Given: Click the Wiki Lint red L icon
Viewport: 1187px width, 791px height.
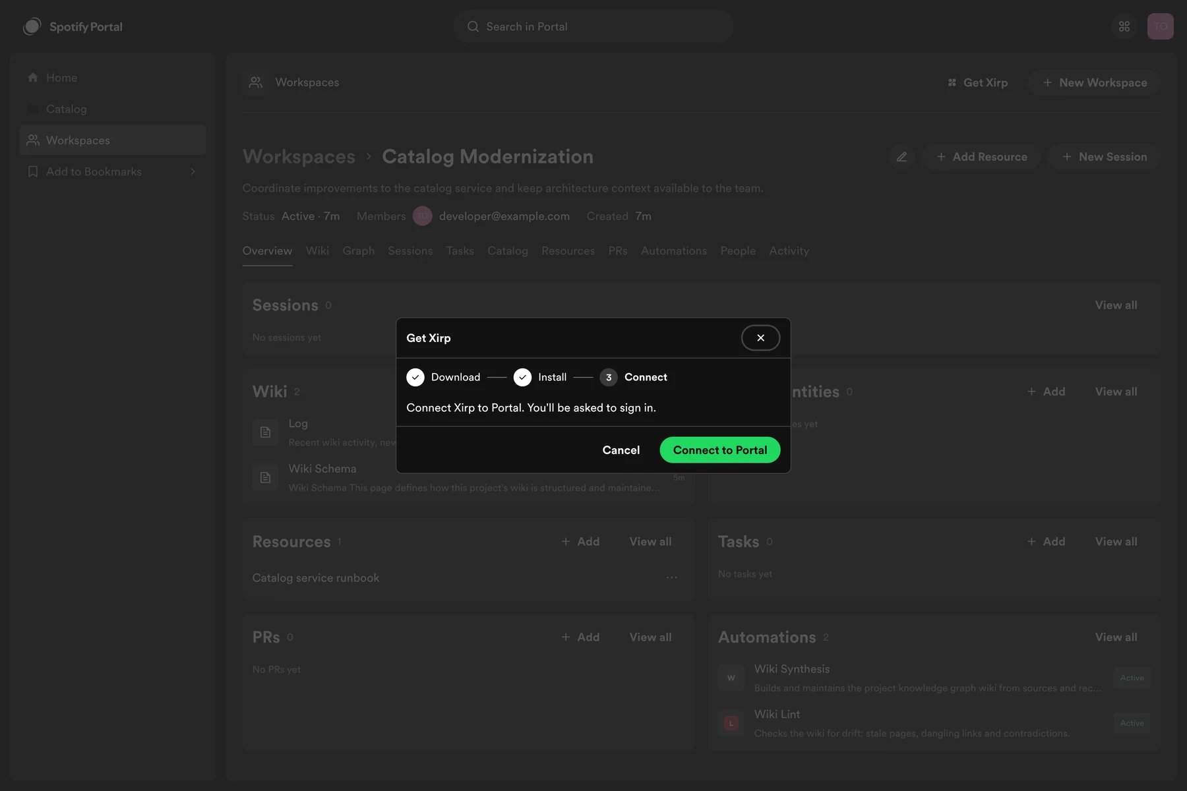Looking at the screenshot, I should [x=731, y=723].
